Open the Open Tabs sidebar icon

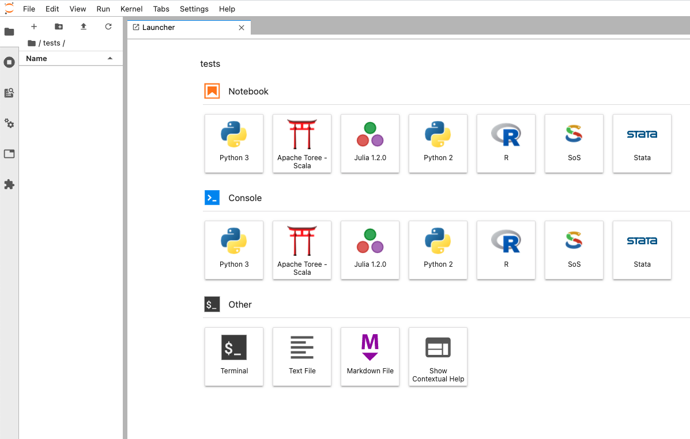coord(9,154)
